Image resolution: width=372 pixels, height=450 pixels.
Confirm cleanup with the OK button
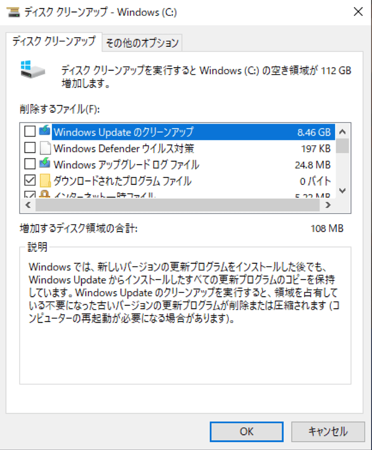pyautogui.click(x=247, y=431)
